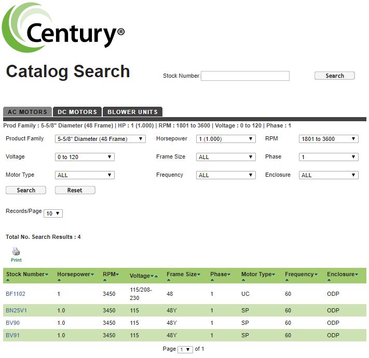
Task: Click the '115/208-230' voltage cell
Action: point(141,294)
